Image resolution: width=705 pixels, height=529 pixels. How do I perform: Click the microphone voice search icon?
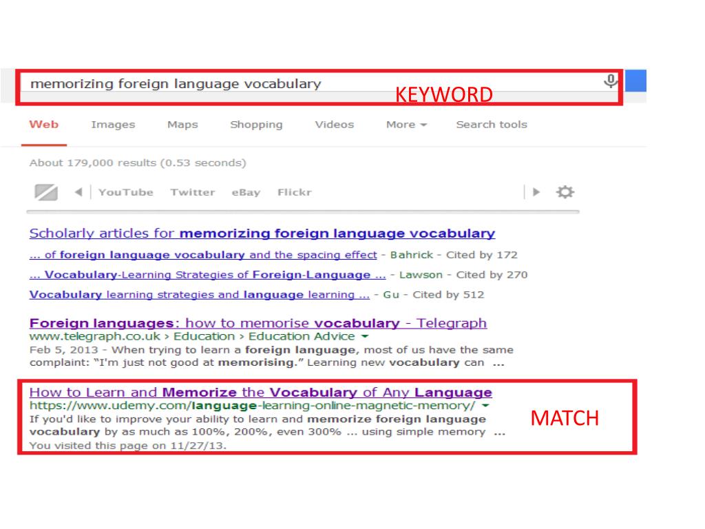[x=610, y=81]
